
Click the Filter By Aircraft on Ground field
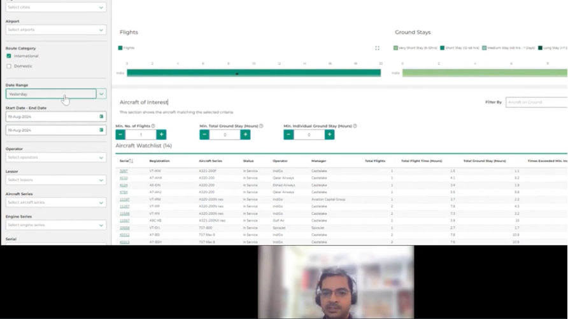(x=536, y=102)
